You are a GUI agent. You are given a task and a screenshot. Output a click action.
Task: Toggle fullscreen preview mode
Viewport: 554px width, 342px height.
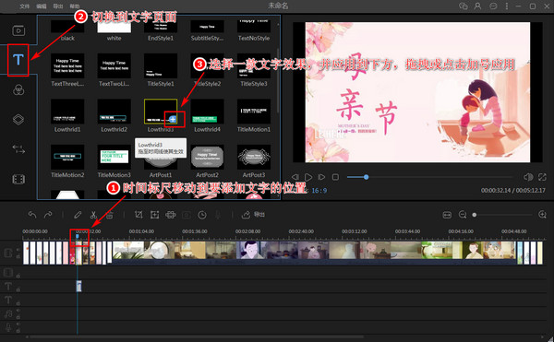[x=542, y=177]
